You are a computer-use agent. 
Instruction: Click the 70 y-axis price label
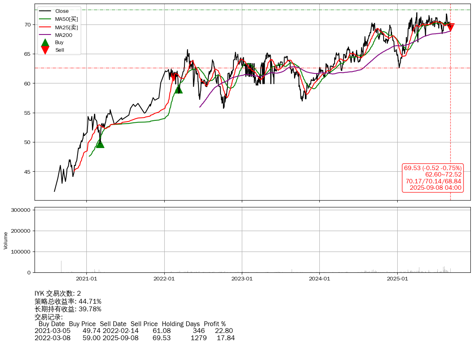click(28, 24)
